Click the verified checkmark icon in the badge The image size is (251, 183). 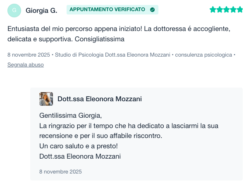[152, 10]
